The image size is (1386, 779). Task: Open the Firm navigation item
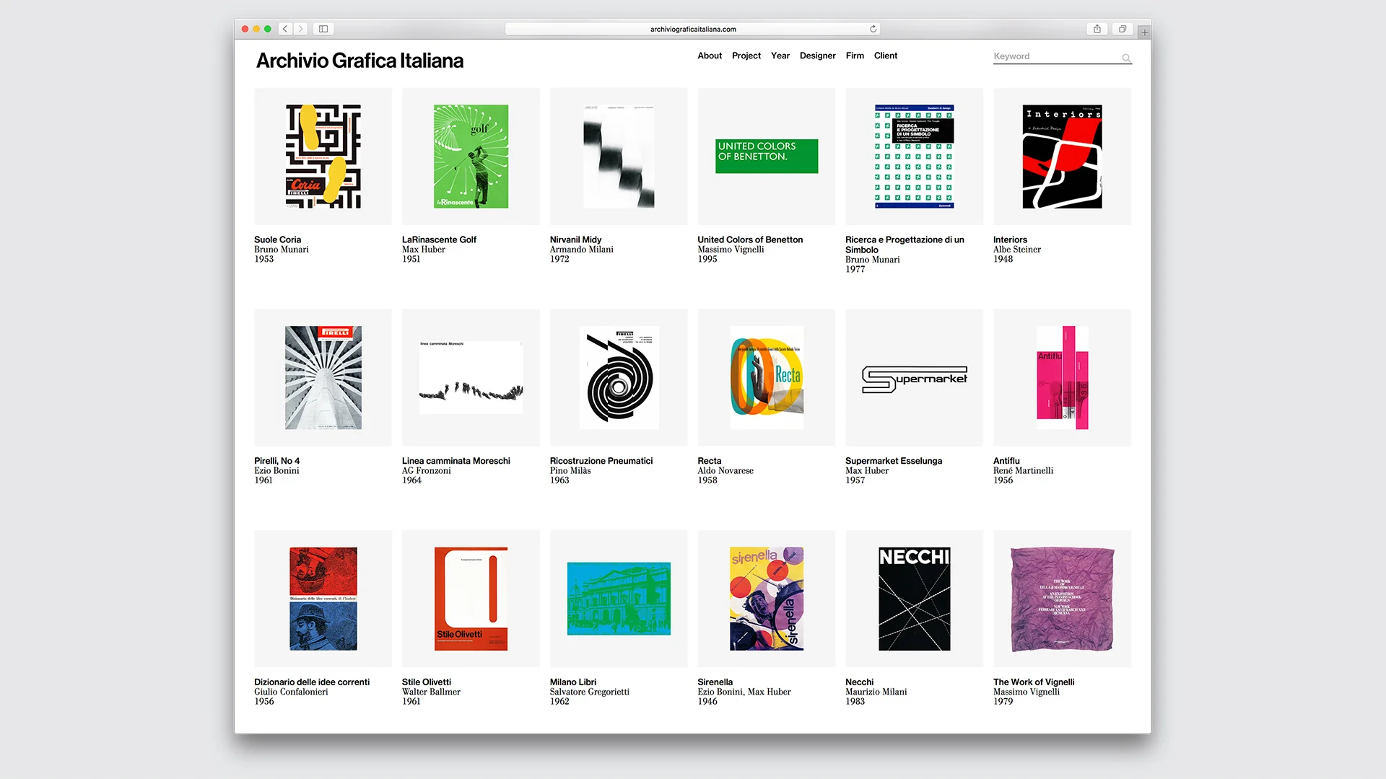point(855,56)
